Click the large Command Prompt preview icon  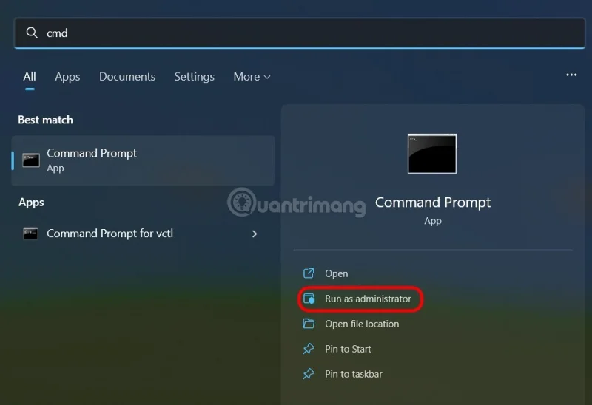click(x=432, y=154)
